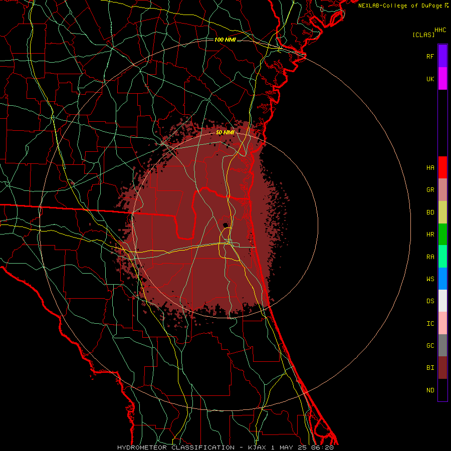This screenshot has width=451, height=451.
Task: Click the HR legend label
Action: 430,235
